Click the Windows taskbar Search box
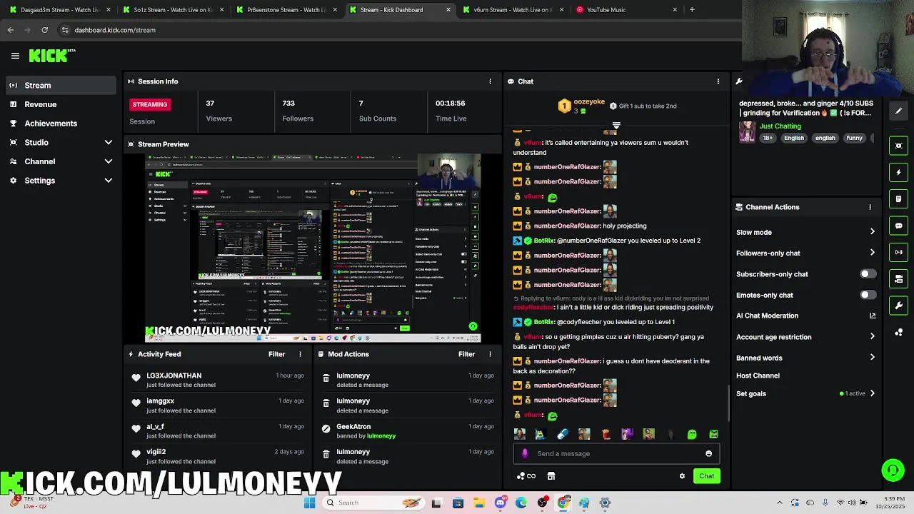 point(373,503)
